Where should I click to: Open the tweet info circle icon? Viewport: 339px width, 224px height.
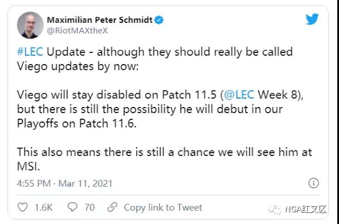313,183
